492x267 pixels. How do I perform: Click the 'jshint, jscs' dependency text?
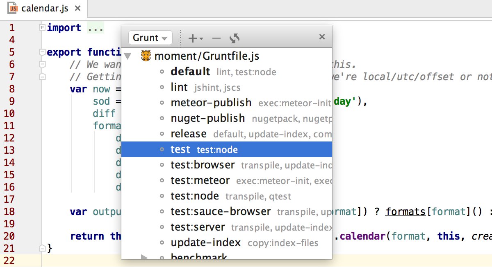[217, 88]
